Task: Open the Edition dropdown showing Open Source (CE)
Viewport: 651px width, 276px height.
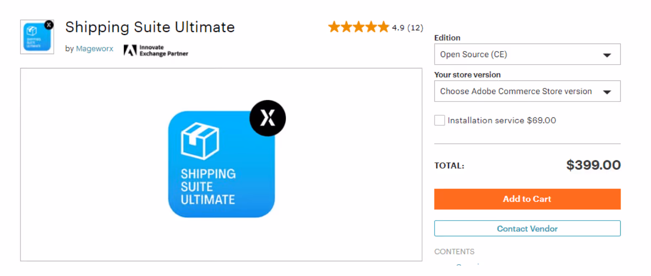Action: click(x=527, y=55)
